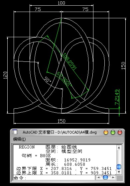Click the vertical 120 dimension text
The width and height of the screenshot is (130, 186).
5,75
